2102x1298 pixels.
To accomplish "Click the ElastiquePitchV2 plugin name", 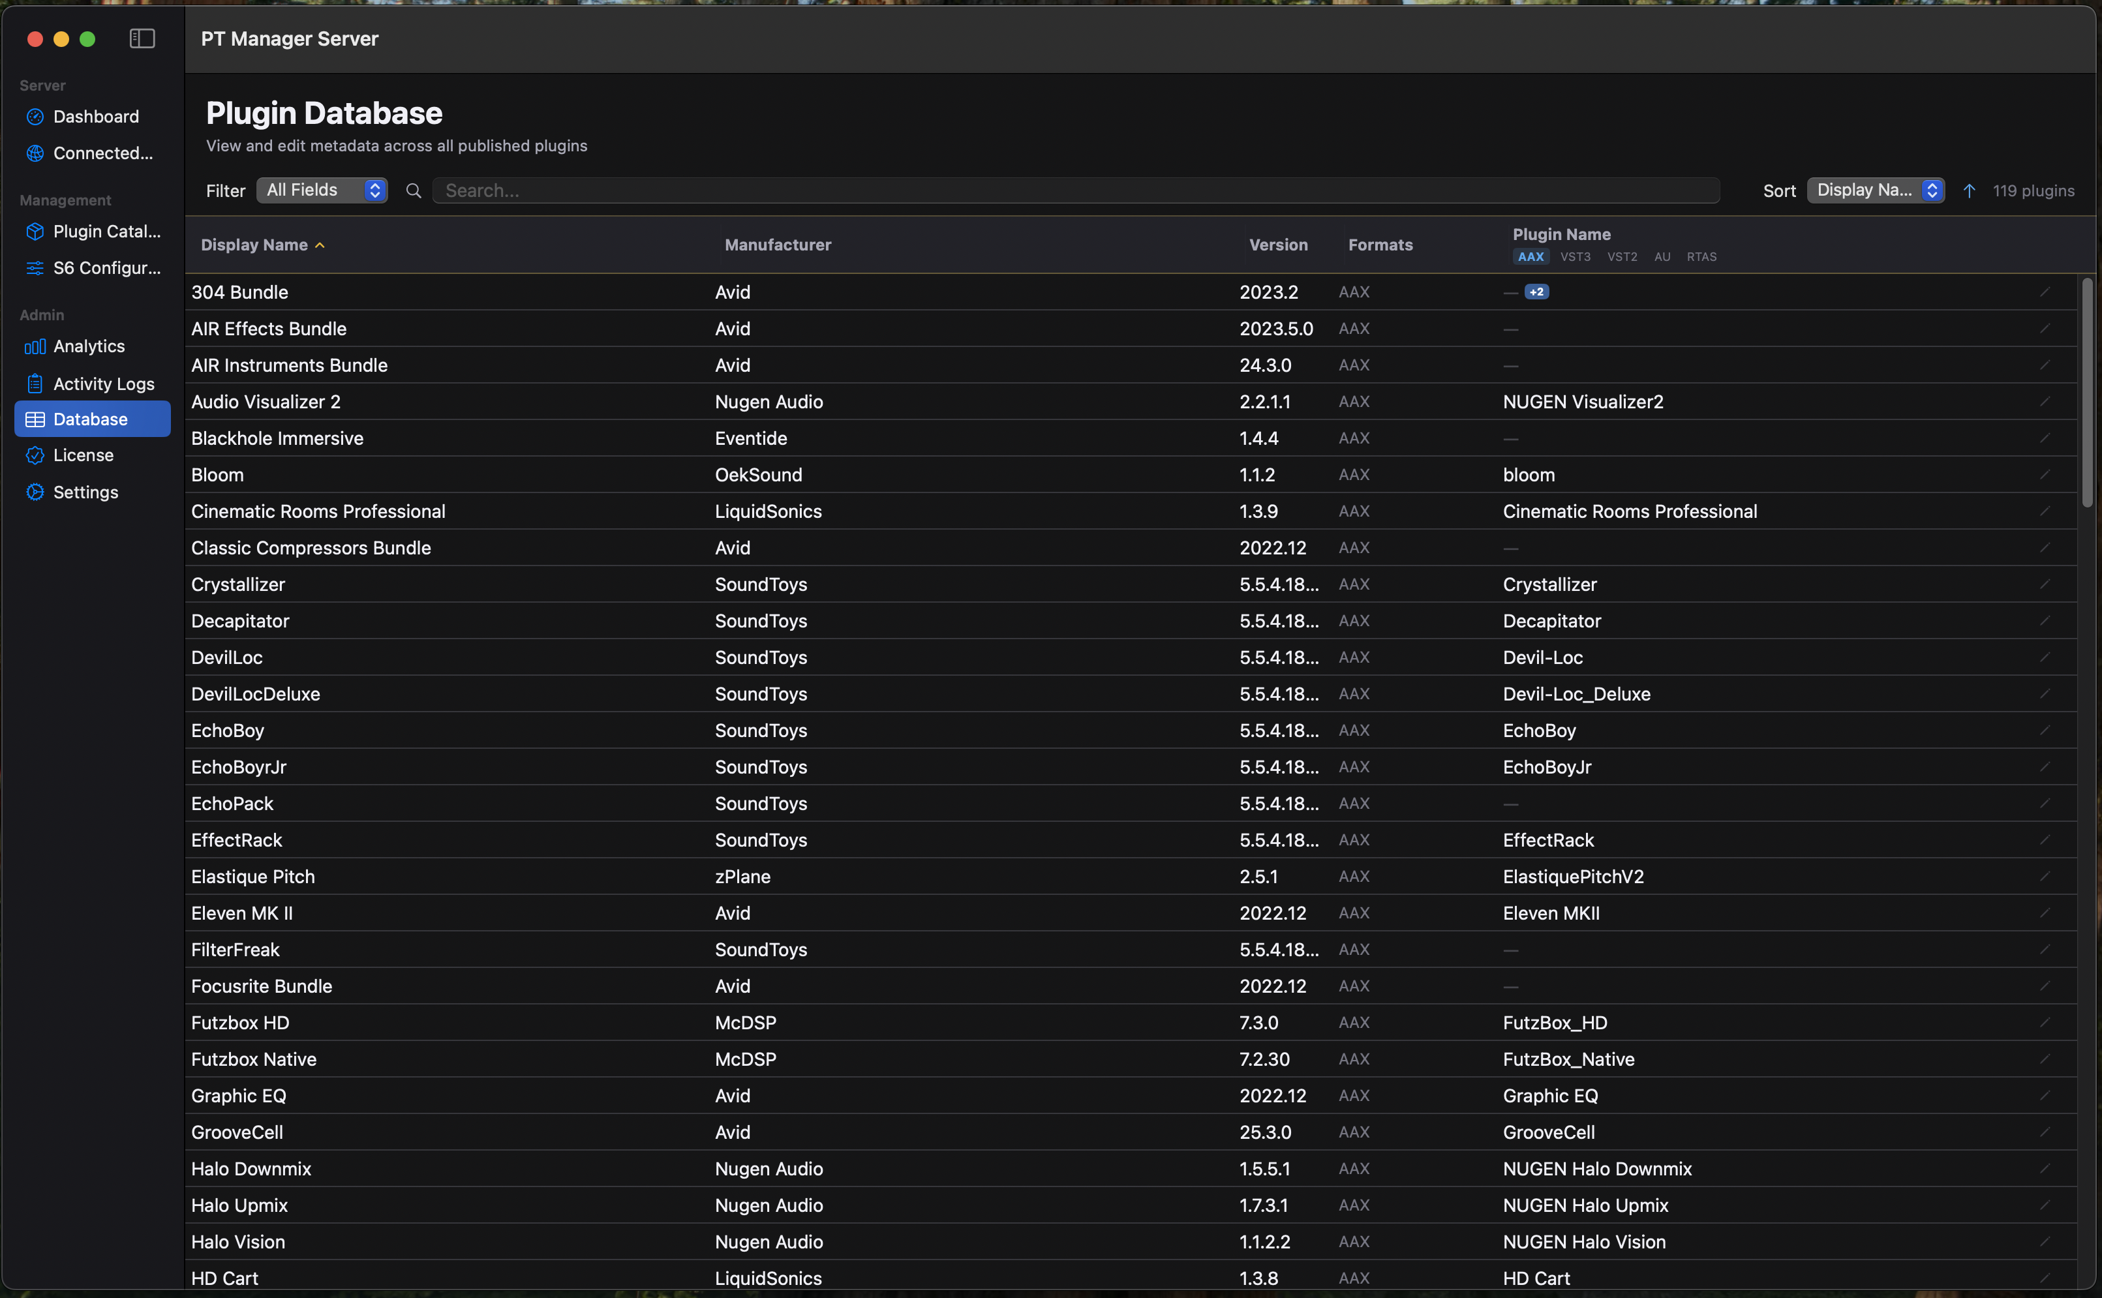I will point(1573,877).
